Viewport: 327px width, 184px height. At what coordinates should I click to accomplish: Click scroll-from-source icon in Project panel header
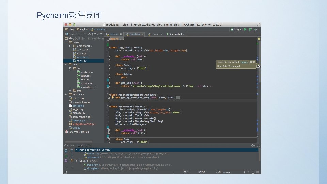[x=85, y=34]
